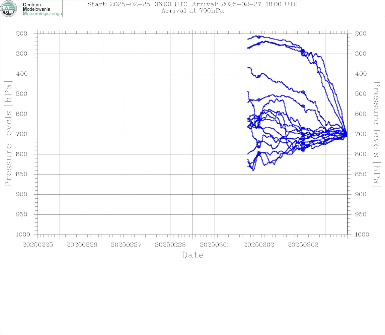Click the left 'Pressure levels [hPa]' axis title
This screenshot has width=385, height=335.
point(8,134)
